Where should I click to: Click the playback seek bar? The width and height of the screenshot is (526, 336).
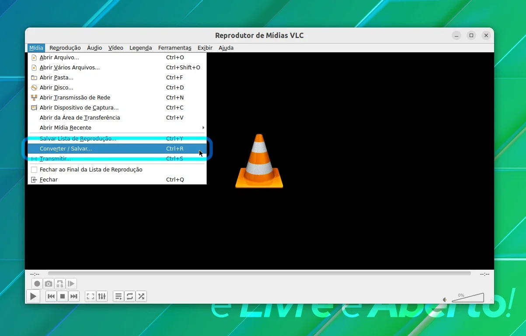click(x=259, y=274)
